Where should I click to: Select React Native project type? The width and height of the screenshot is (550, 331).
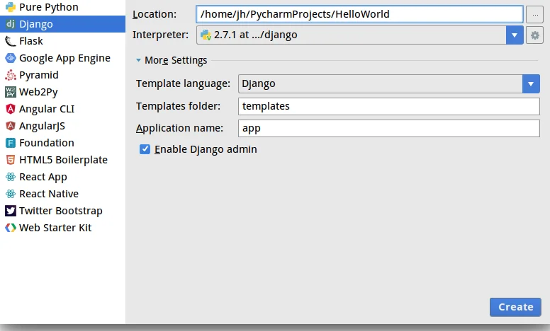pyautogui.click(x=63, y=194)
